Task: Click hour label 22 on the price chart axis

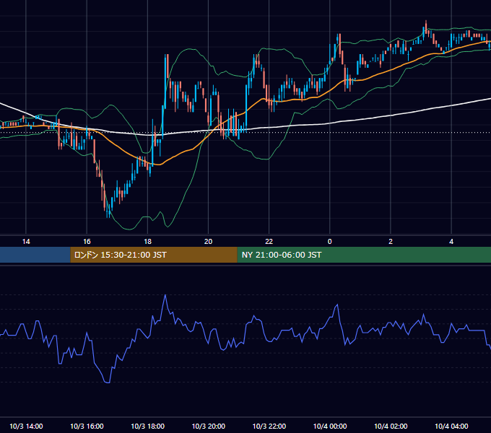Action: point(269,242)
